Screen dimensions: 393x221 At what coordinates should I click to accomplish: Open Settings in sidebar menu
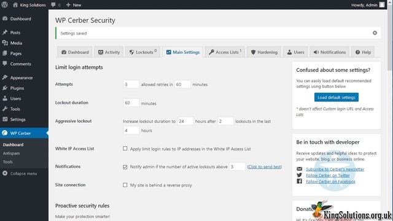click(18, 119)
